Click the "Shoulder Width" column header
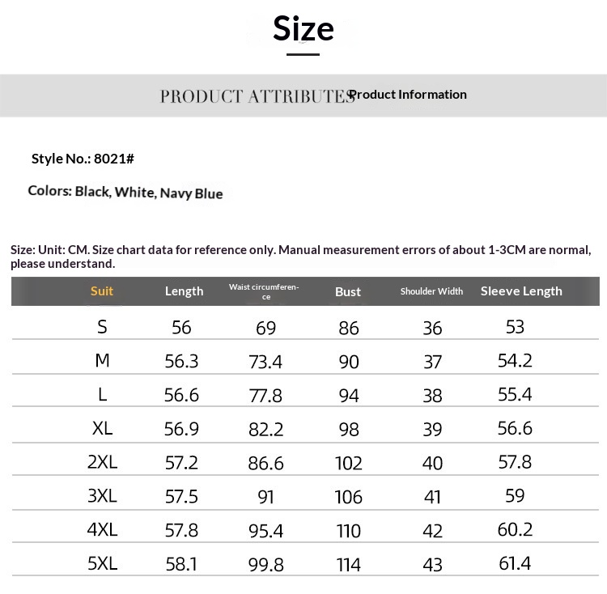The height and width of the screenshot is (594, 607). (x=431, y=291)
